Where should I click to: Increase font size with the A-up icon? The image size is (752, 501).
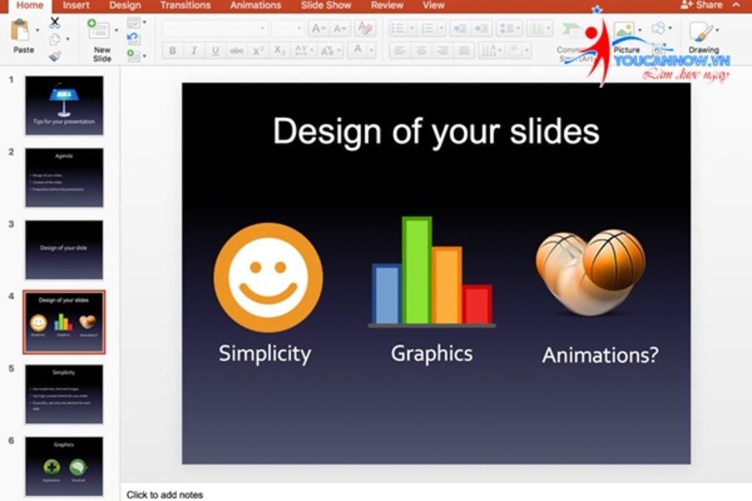tap(317, 29)
